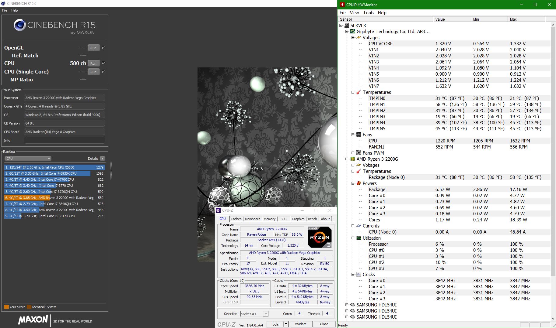Screen dimensions: 556x328
Task: Click the CPU-Z Close button
Action: (x=324, y=324)
